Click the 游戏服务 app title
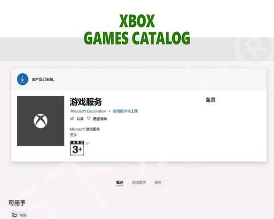Image resolution: width=274 pixels, height=219 pixels. 86,102
